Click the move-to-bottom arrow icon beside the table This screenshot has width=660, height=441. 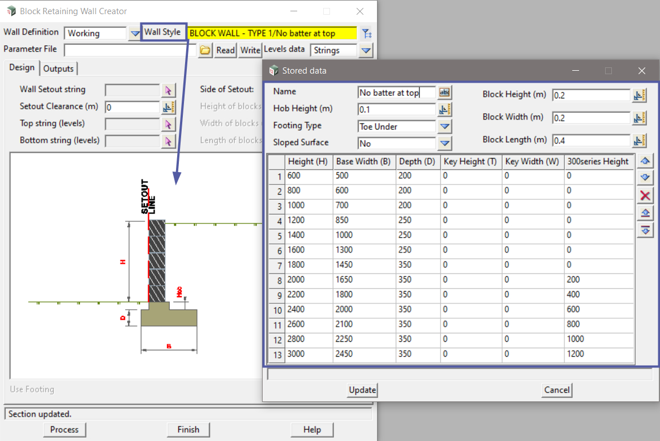click(x=645, y=230)
